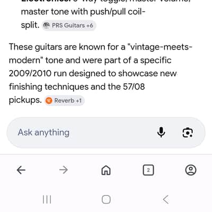Open the browser home page icon
Screen dimensions: 212x212
point(106,170)
